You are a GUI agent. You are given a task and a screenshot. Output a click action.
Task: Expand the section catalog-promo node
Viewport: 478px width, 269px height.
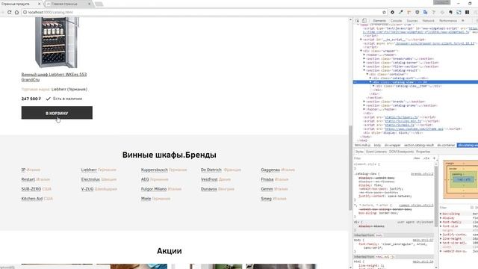point(364,105)
